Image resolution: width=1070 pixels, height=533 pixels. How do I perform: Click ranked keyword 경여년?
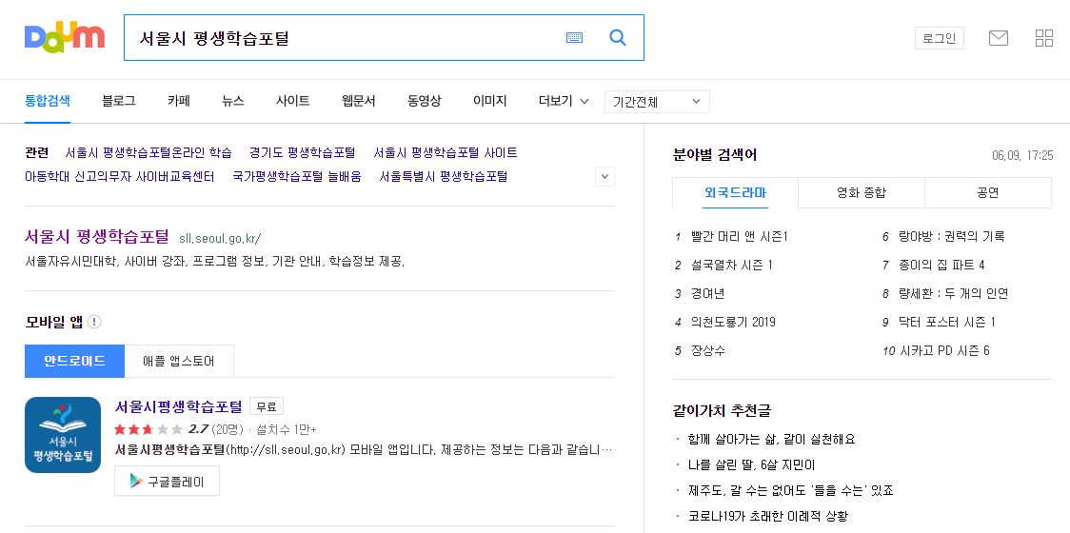pyautogui.click(x=707, y=294)
